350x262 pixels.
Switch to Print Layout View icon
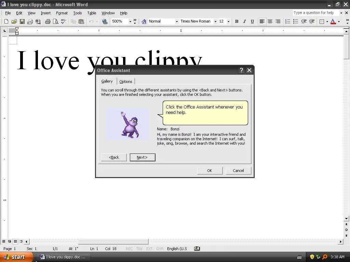pos(15,241)
